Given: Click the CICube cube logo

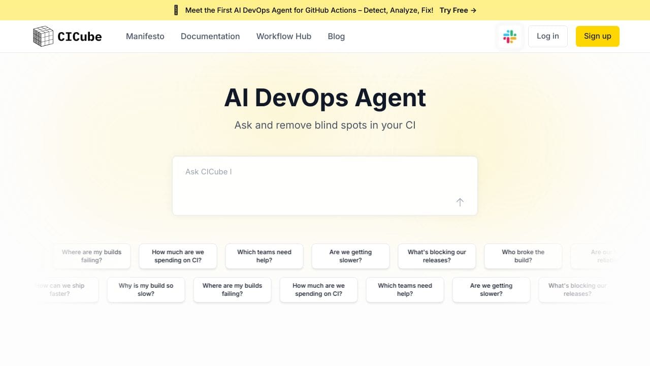Looking at the screenshot, I should [x=43, y=36].
